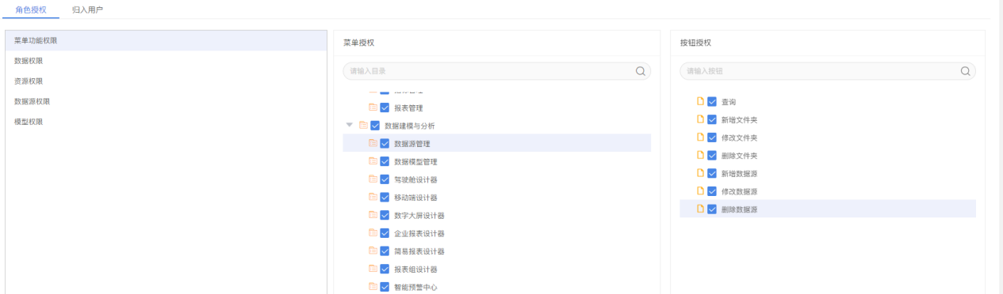Image resolution: width=1003 pixels, height=294 pixels.
Task: Switch to the 角色授权 tab
Action: [x=31, y=9]
